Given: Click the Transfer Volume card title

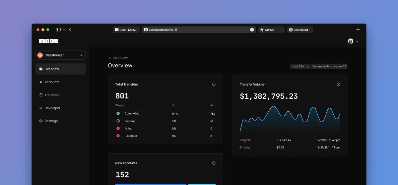Looking at the screenshot, I should click(x=252, y=84).
